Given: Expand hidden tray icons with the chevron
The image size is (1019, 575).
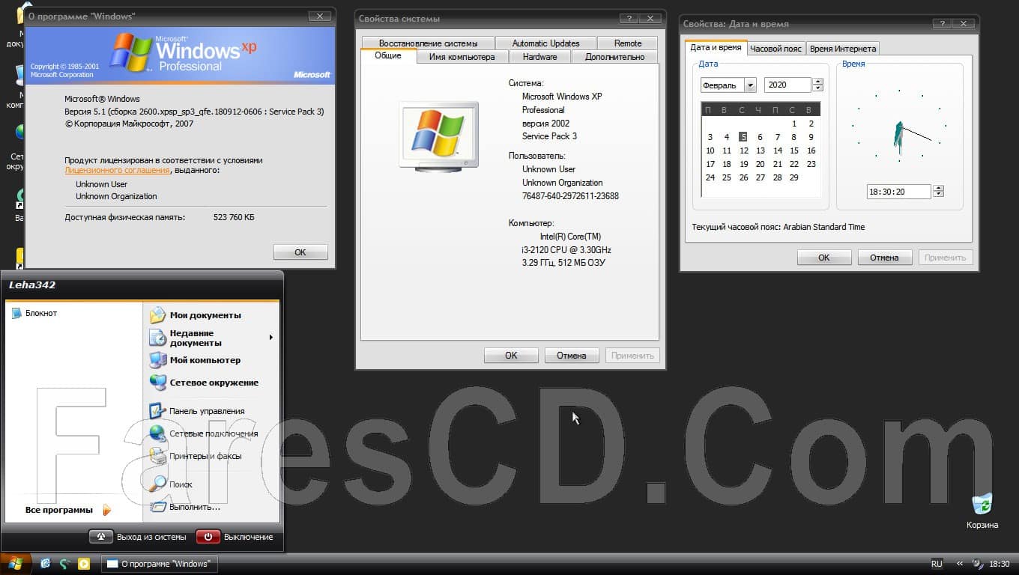Looking at the screenshot, I should click(960, 564).
